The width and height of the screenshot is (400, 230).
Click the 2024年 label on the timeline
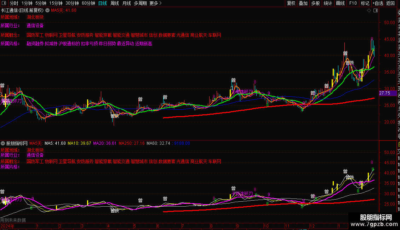(7, 226)
